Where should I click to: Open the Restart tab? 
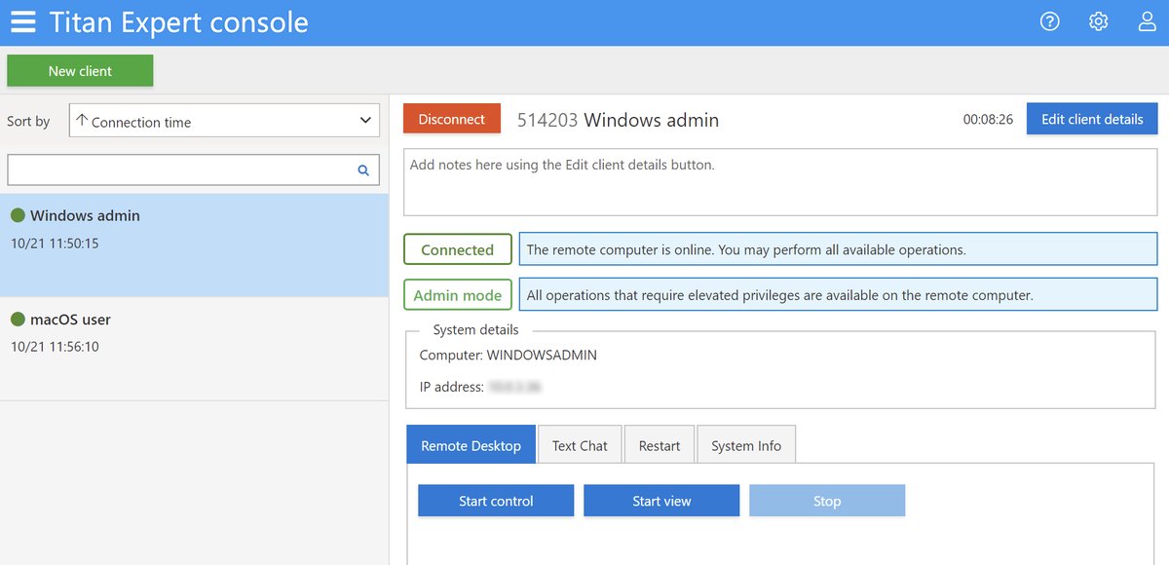click(x=660, y=445)
